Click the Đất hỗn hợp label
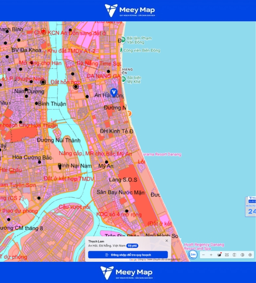 (x=65, y=82)
